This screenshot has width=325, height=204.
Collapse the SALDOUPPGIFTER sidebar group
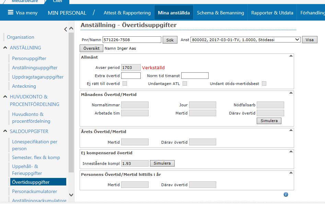(x=5, y=131)
